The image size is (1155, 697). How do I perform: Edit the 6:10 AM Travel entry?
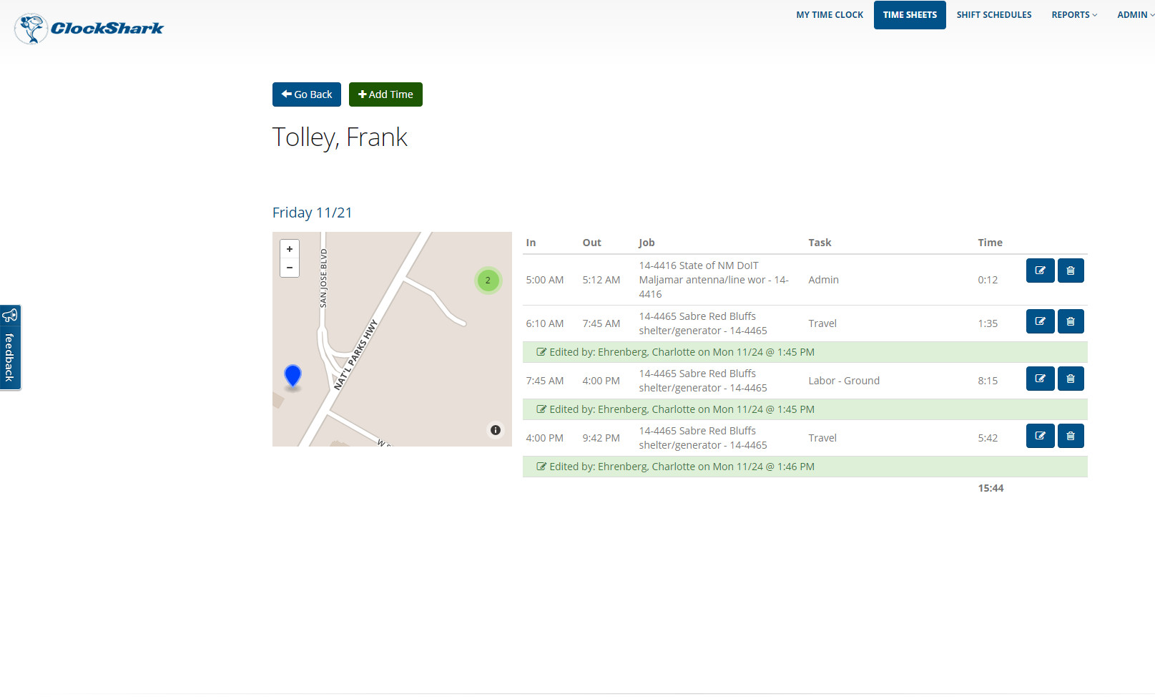click(1040, 321)
